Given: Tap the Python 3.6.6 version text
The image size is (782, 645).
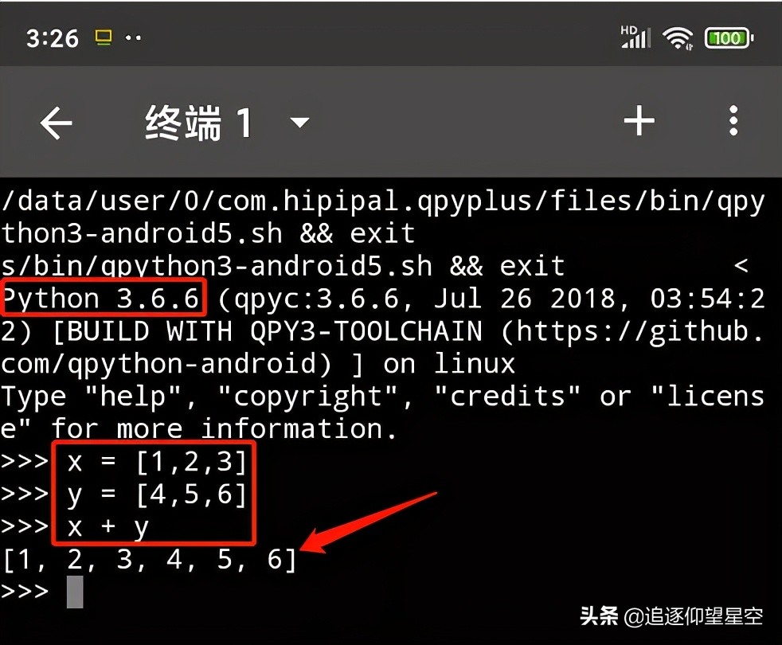Looking at the screenshot, I should 101,299.
